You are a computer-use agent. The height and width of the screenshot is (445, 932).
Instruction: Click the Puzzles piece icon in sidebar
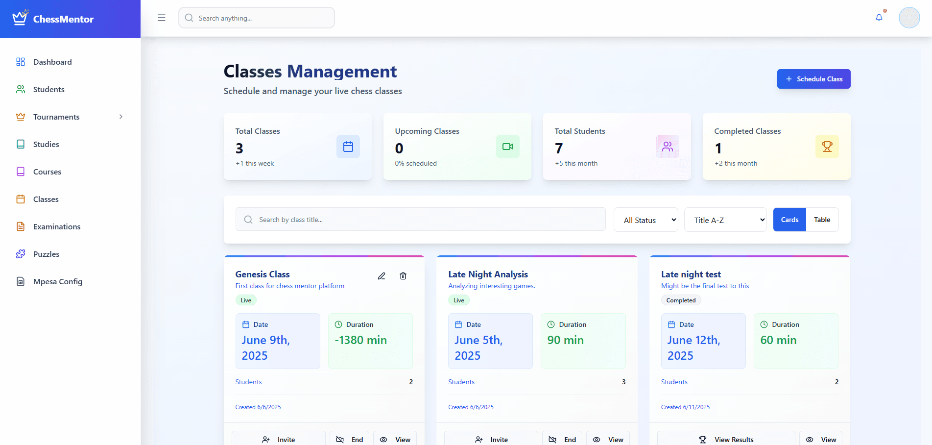coord(21,254)
